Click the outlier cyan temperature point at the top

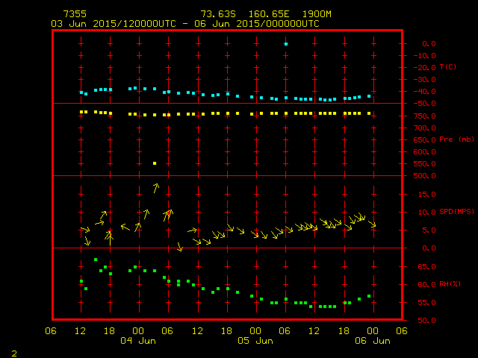[285, 44]
